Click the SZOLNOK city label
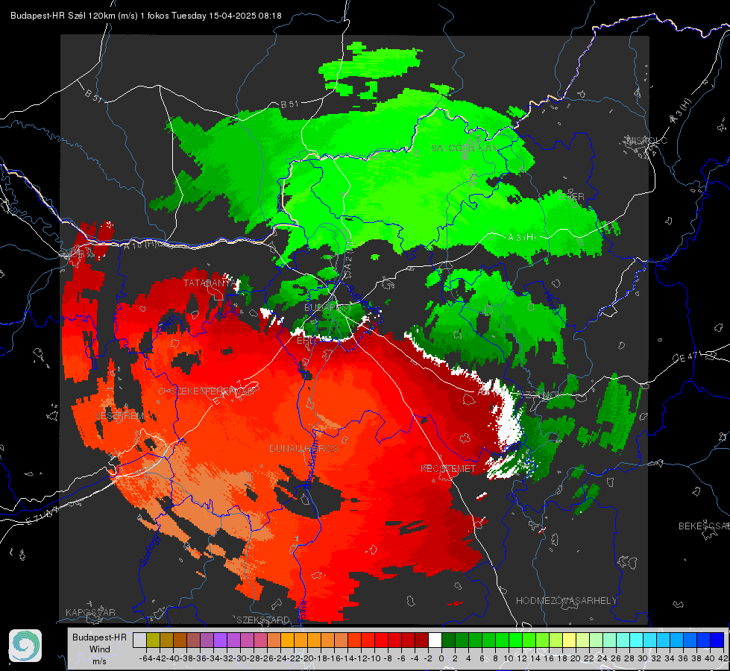Viewport: 730px width, 671px height. coord(542,394)
